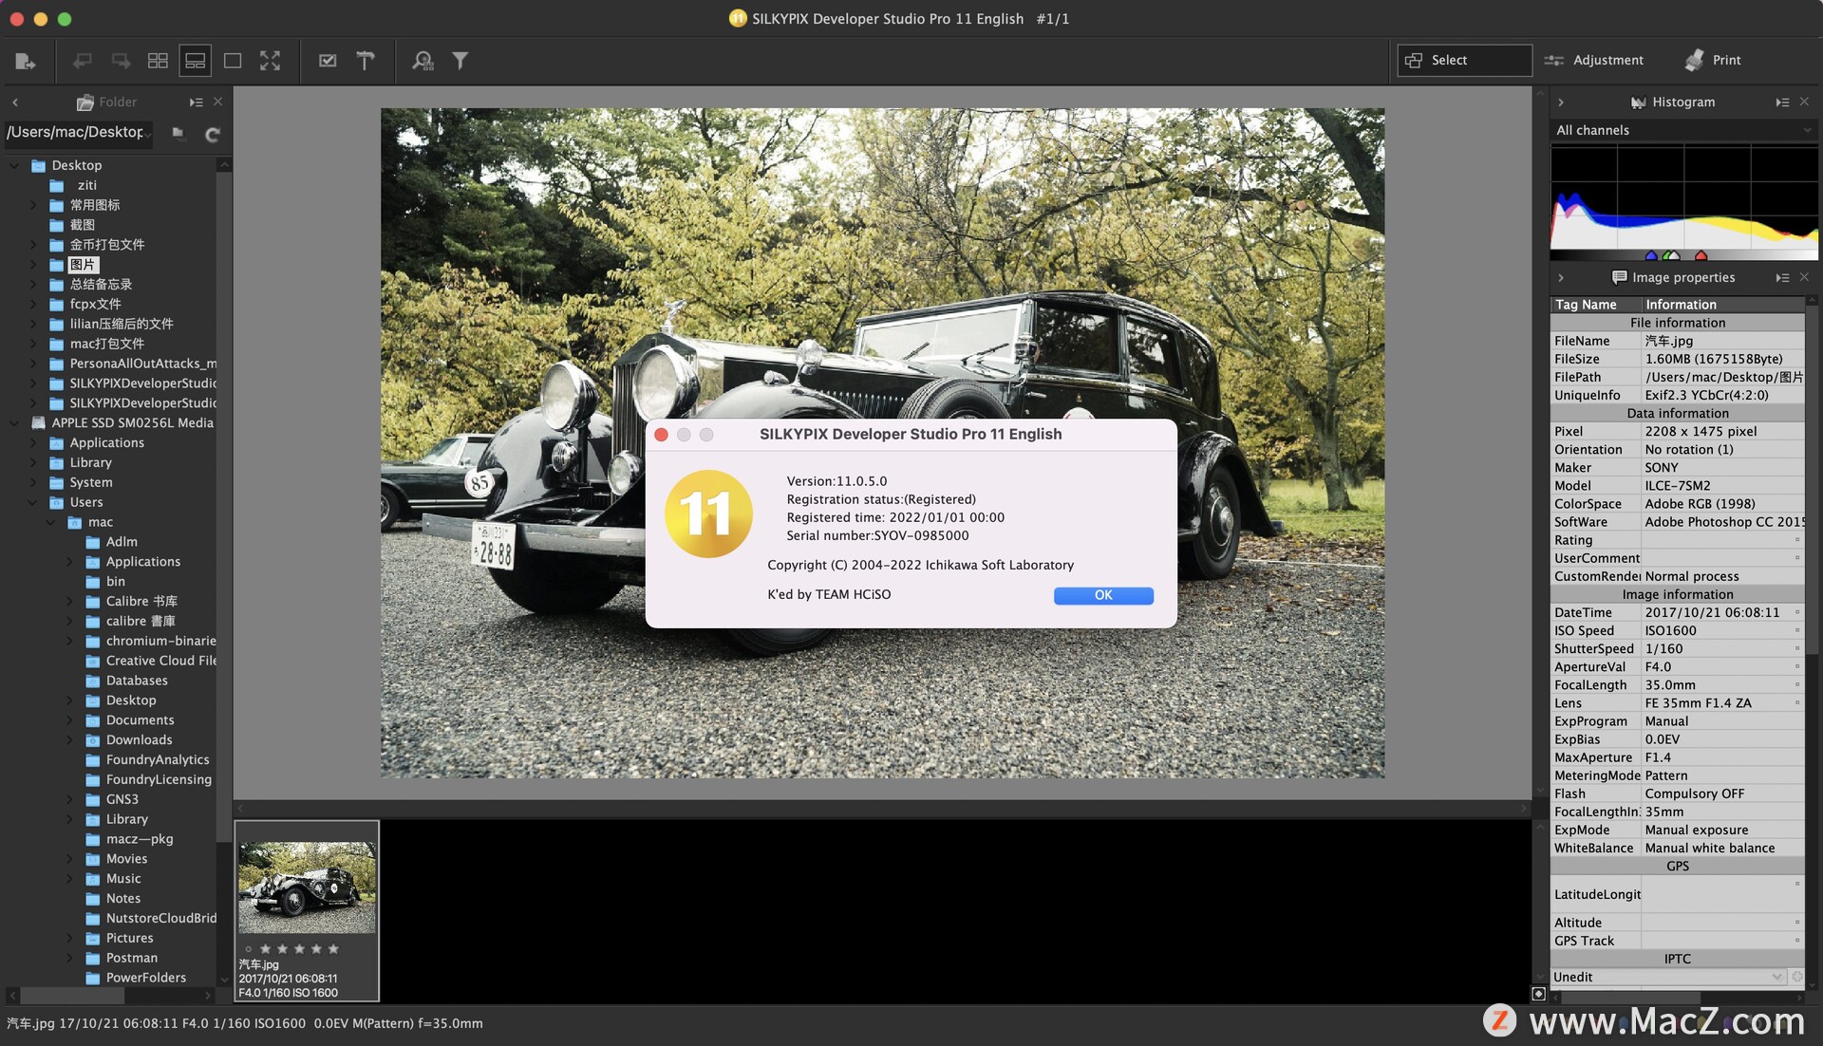Image resolution: width=1823 pixels, height=1046 pixels.
Task: Open the hammer tool icon in toolbar
Action: (x=366, y=61)
